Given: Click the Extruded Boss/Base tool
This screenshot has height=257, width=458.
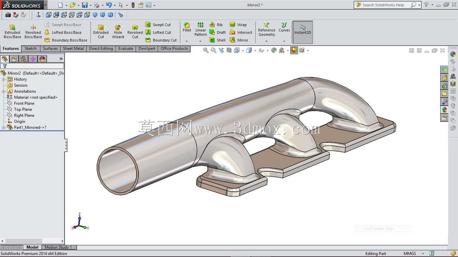Looking at the screenshot, I should 12,31.
